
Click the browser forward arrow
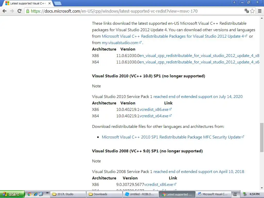pyautogui.click(x=12, y=11)
